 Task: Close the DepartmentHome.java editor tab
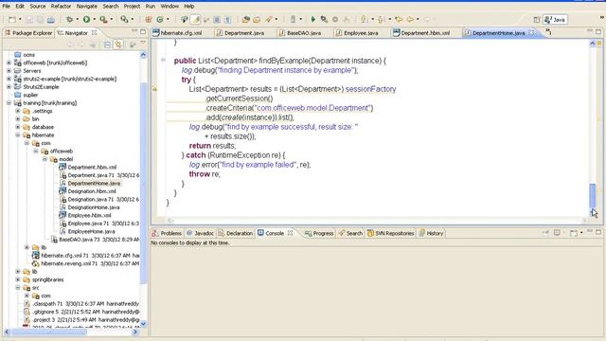(x=531, y=33)
